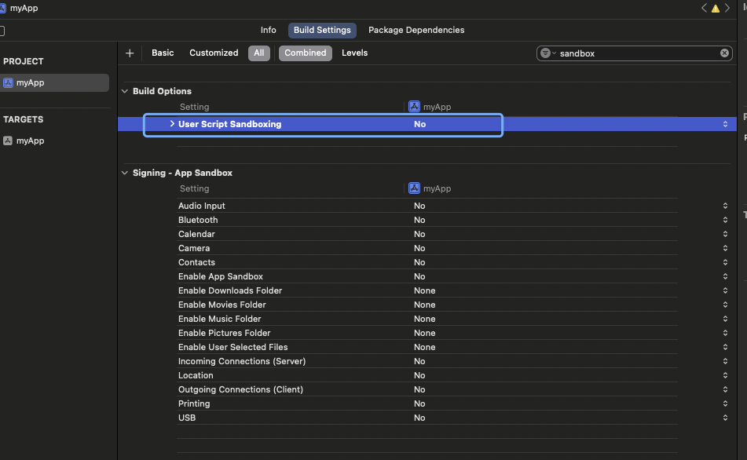The width and height of the screenshot is (747, 460).
Task: Go to next issue with right chevron
Action: click(727, 8)
